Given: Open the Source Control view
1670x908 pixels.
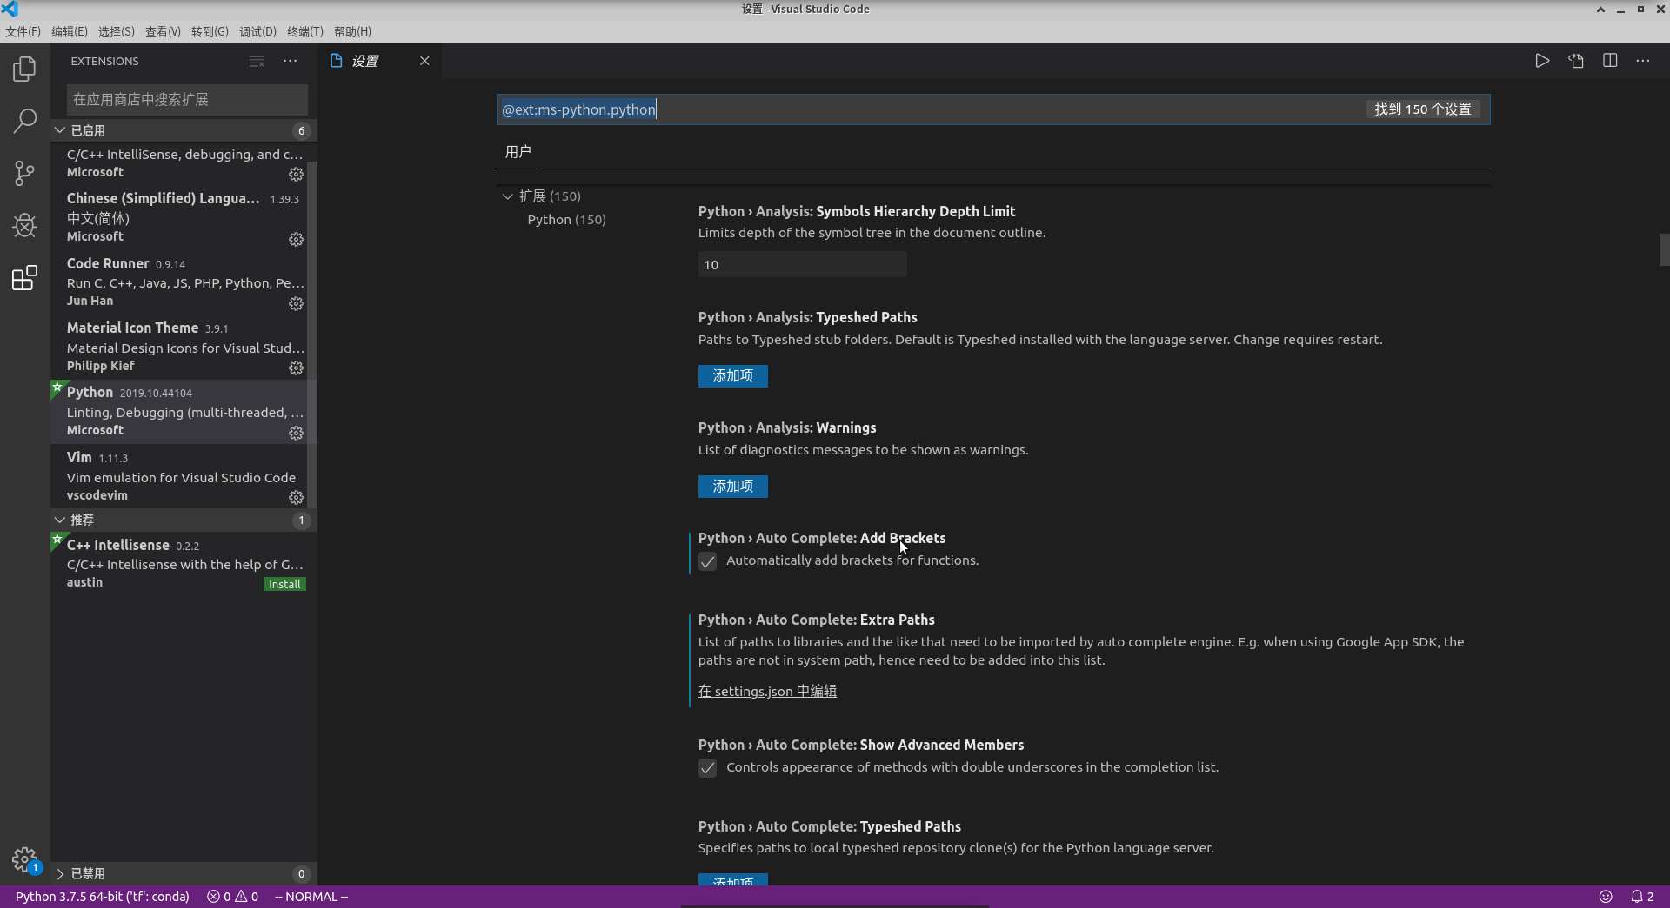Looking at the screenshot, I should click(x=24, y=173).
